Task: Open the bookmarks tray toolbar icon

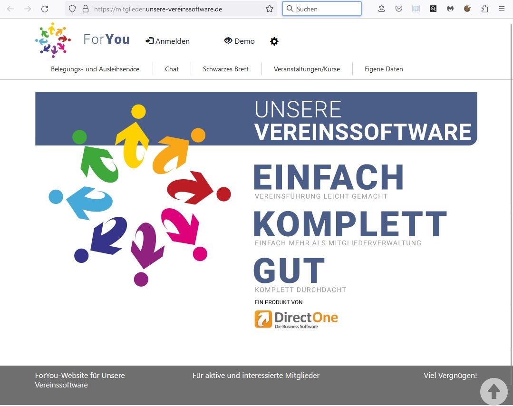Action: point(381,9)
